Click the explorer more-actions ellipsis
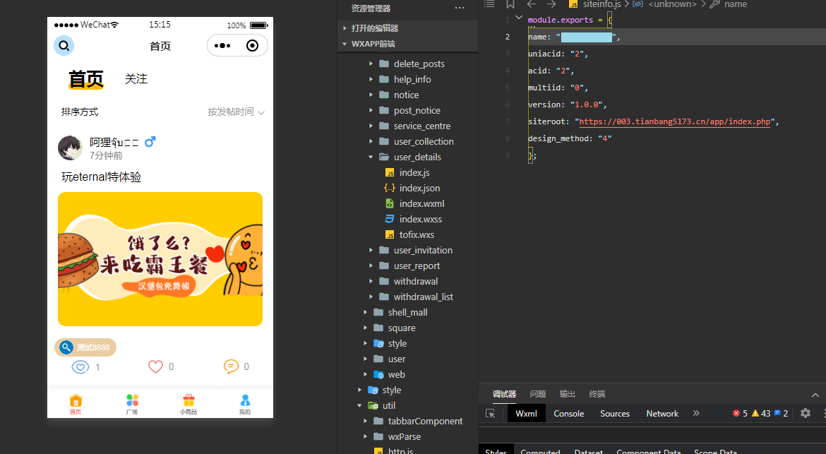Image resolution: width=826 pixels, height=454 pixels. [460, 8]
